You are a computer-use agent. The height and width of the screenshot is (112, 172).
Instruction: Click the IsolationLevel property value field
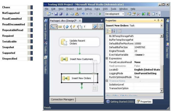[147, 84]
